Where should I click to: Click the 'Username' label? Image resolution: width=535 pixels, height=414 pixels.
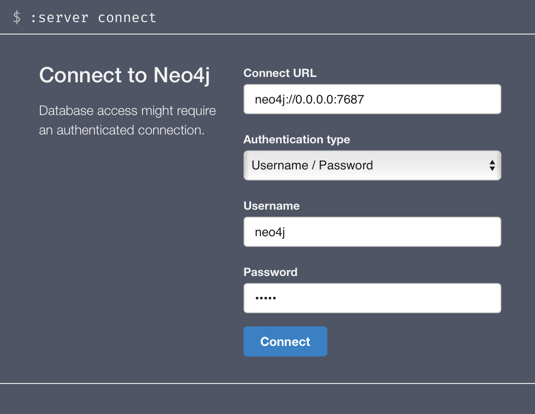click(271, 206)
